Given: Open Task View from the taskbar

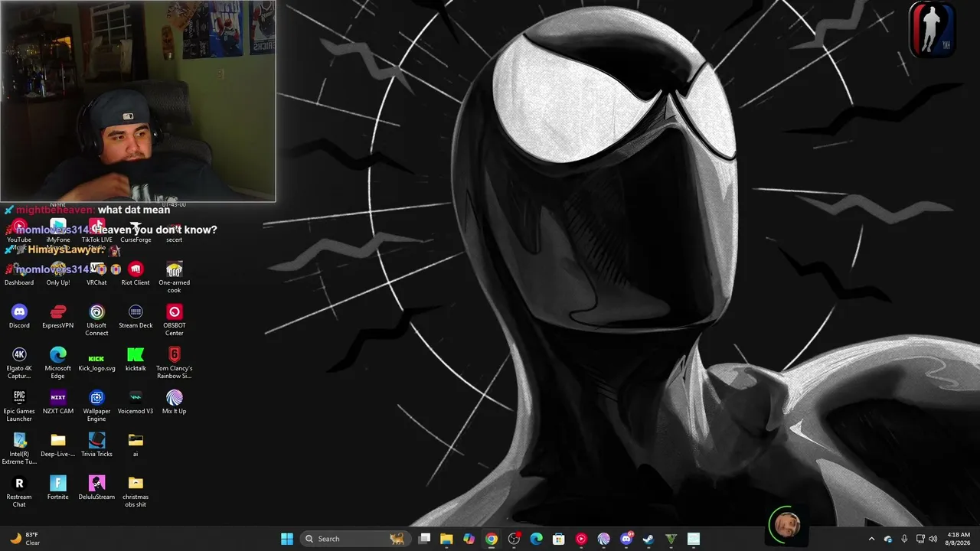Looking at the screenshot, I should 424,539.
